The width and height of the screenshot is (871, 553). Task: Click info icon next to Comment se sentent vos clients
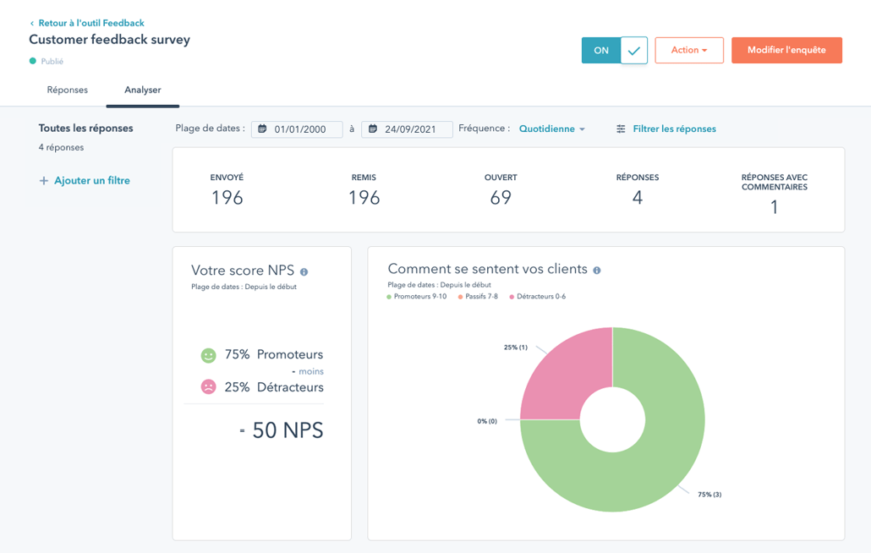click(x=597, y=271)
